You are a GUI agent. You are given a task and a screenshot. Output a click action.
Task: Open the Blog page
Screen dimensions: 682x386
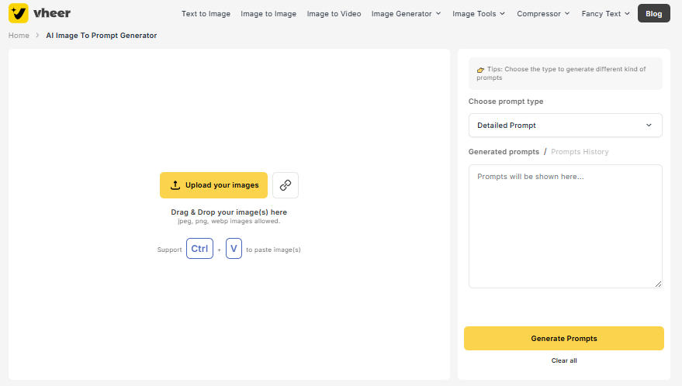click(x=653, y=13)
